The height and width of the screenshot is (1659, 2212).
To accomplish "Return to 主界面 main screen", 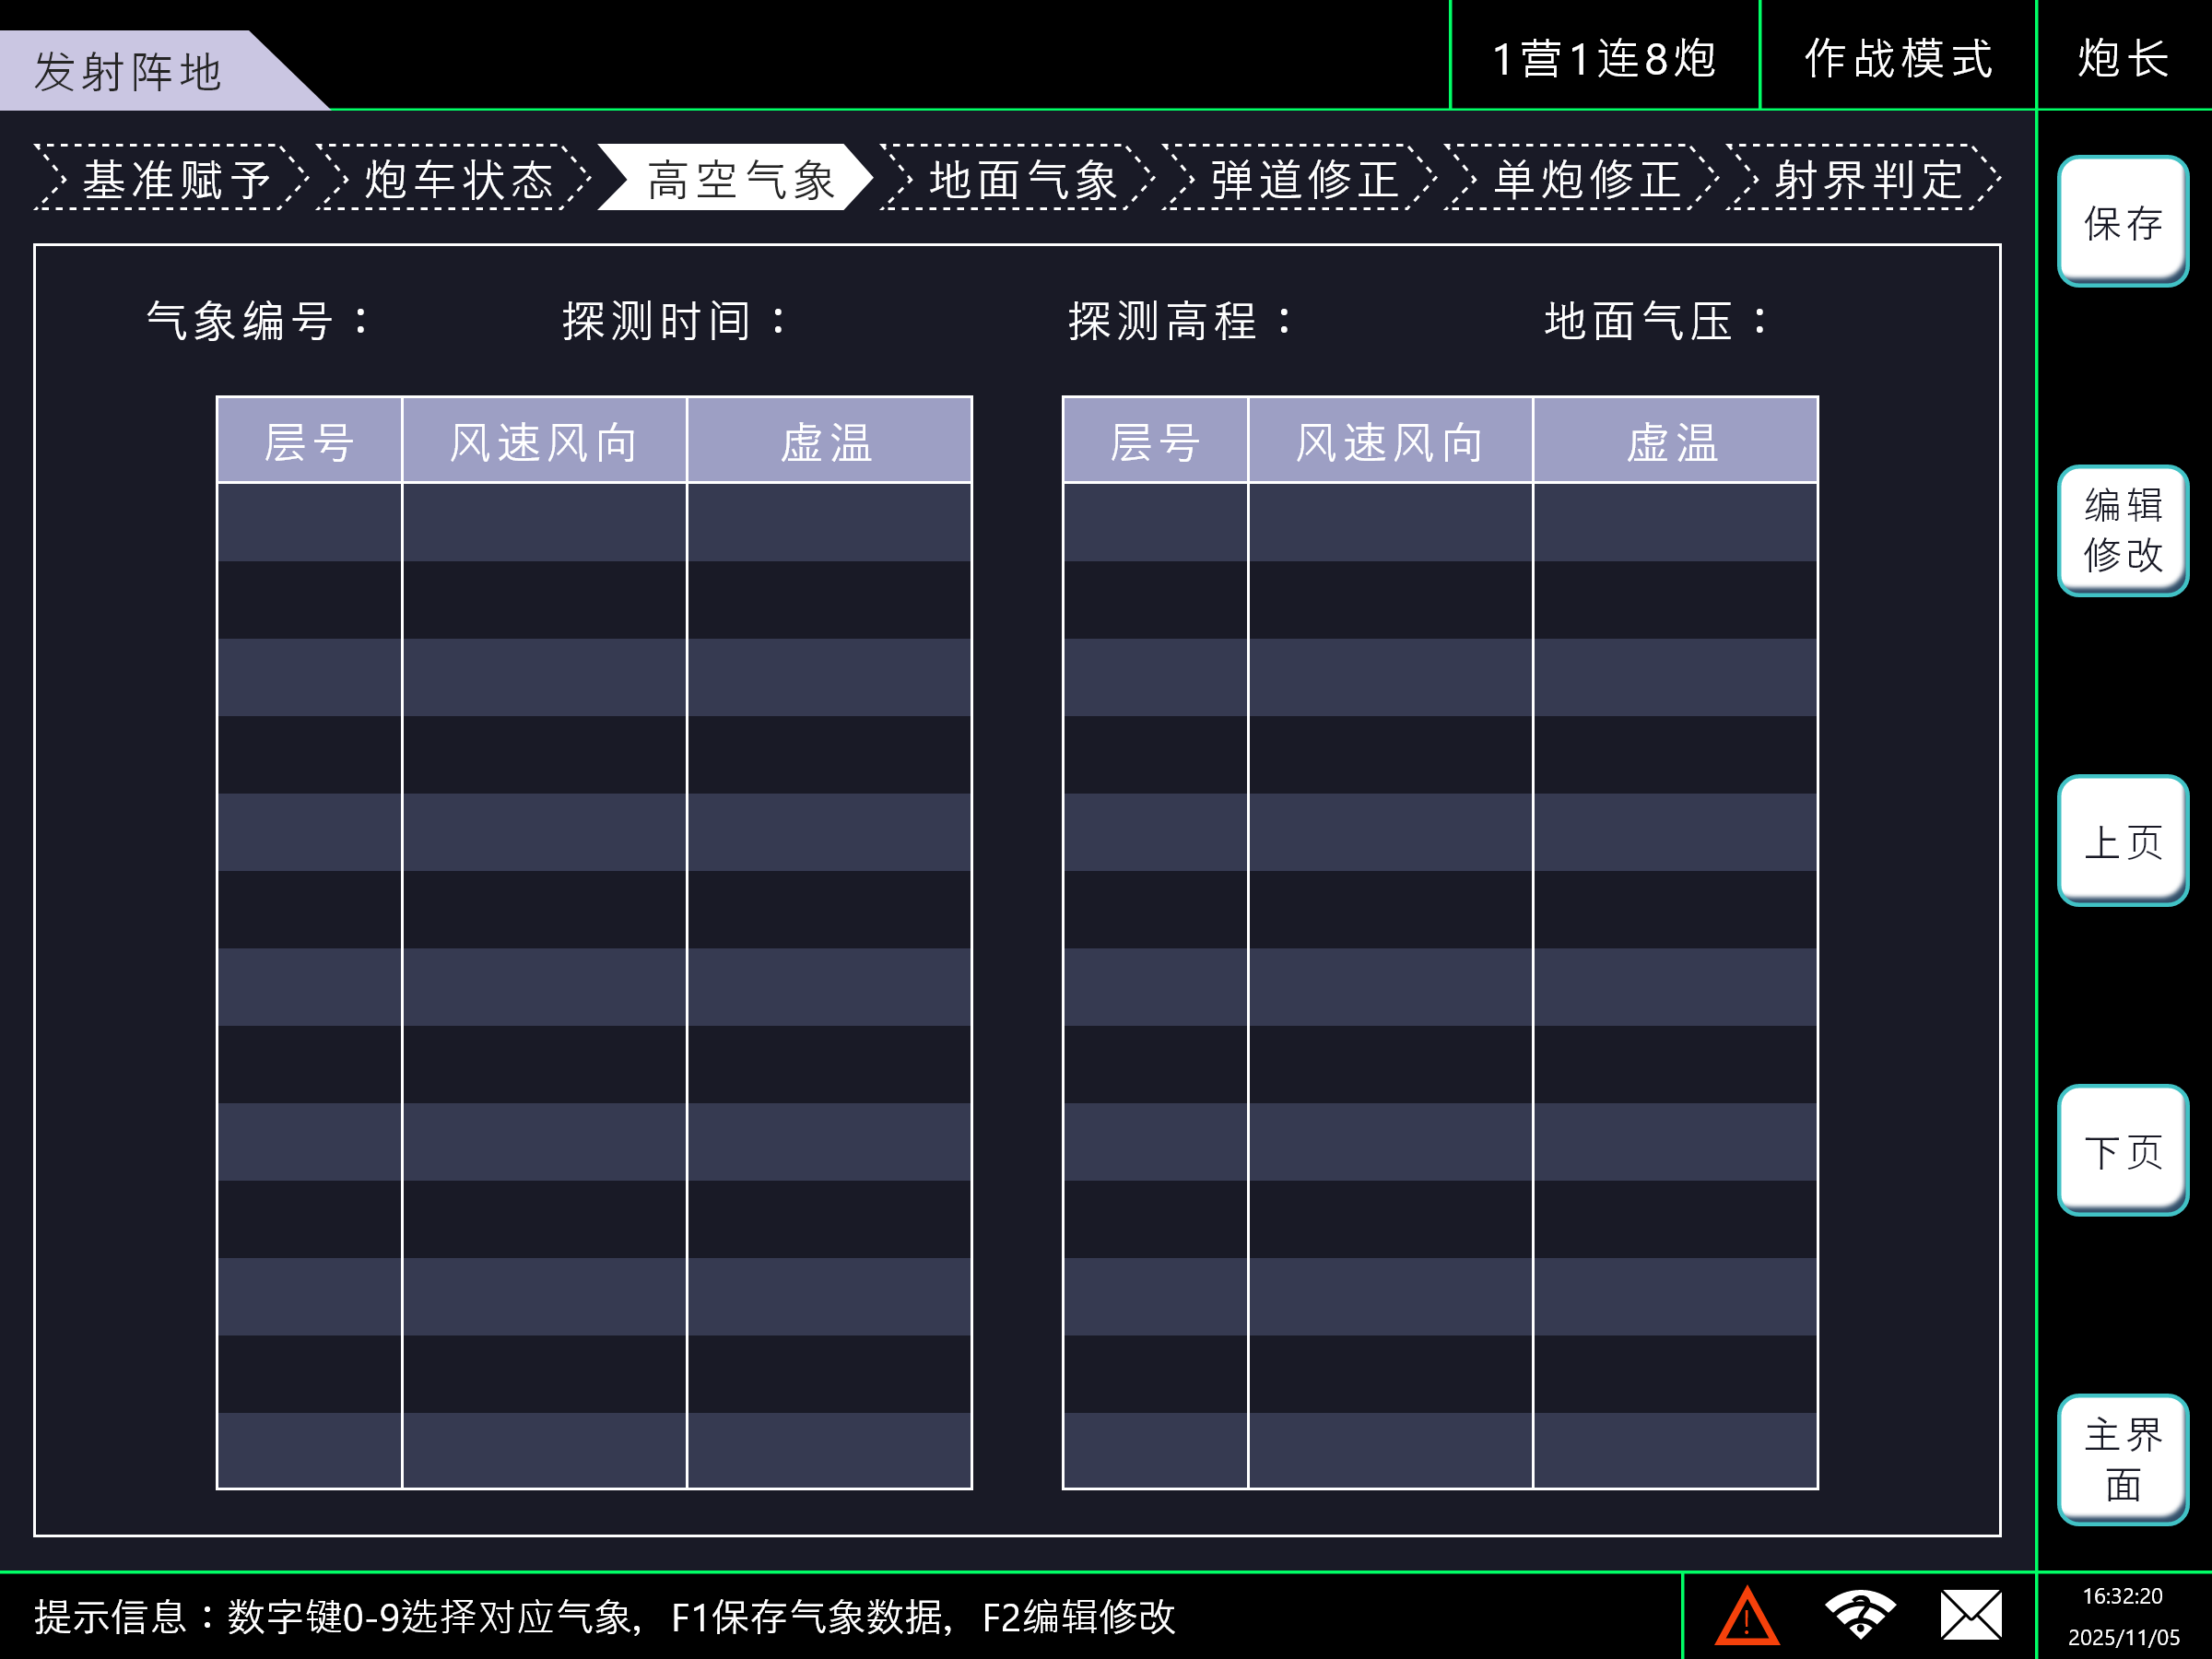I will tap(2122, 1460).
